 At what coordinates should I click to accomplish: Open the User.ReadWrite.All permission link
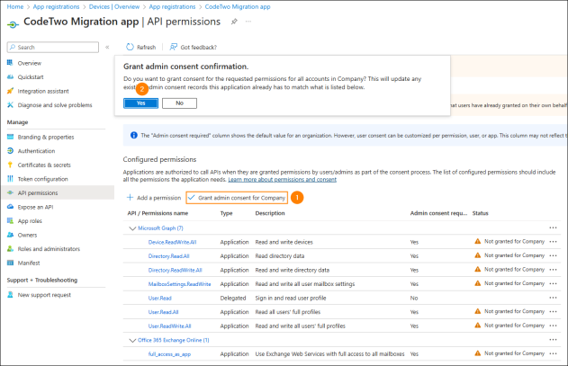169,326
